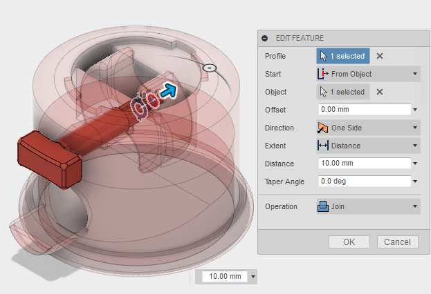Image resolution: width=431 pixels, height=294 pixels.
Task: Collapse the Edit Feature dialog
Action: click(x=265, y=38)
